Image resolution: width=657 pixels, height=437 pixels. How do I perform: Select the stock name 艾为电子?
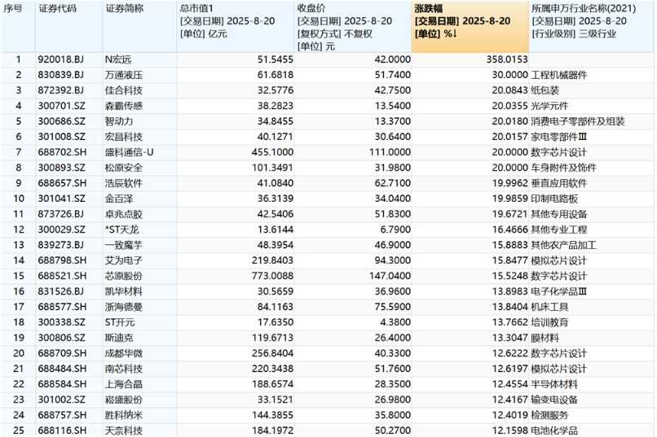point(124,260)
